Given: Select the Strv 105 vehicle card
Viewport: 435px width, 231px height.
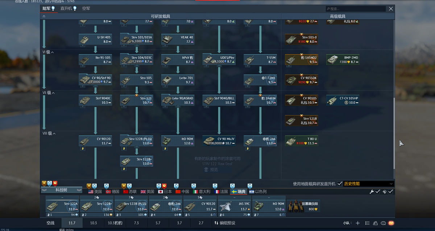Looking at the screenshot, I should (x=137, y=80).
